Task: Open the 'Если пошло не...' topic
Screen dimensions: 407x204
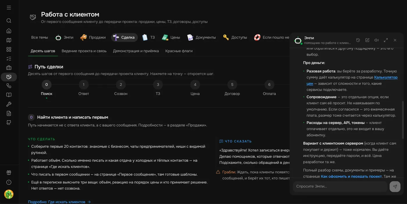Action: coord(272,37)
